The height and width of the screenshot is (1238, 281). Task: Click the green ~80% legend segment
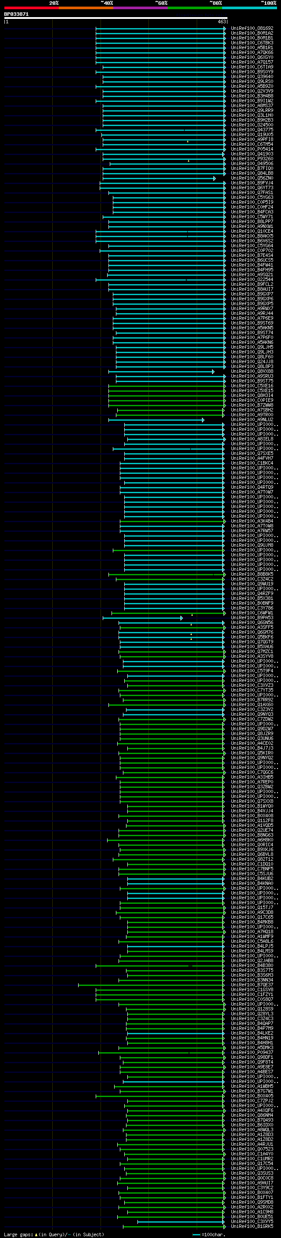[x=195, y=8]
